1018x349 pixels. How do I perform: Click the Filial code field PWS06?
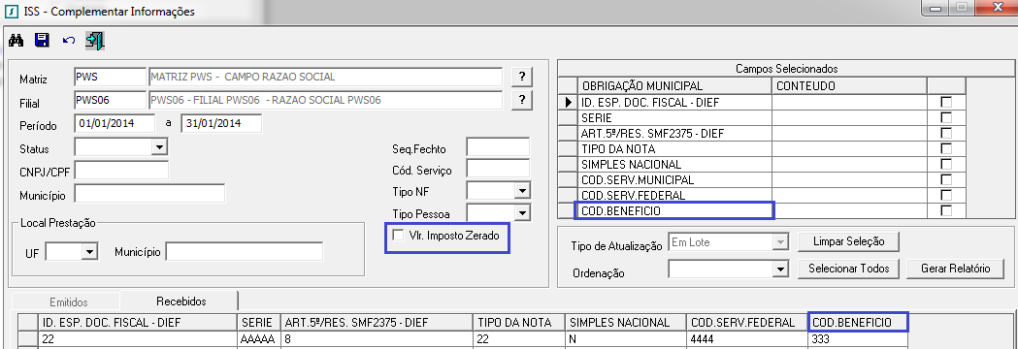pyautogui.click(x=111, y=100)
